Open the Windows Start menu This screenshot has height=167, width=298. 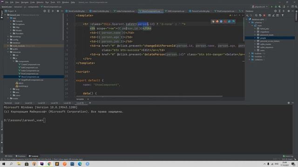click(4, 164)
